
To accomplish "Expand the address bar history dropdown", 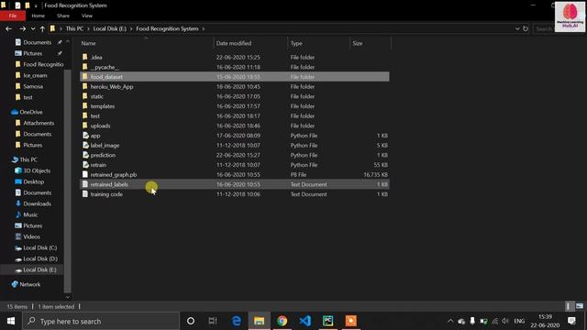I will click(517, 28).
